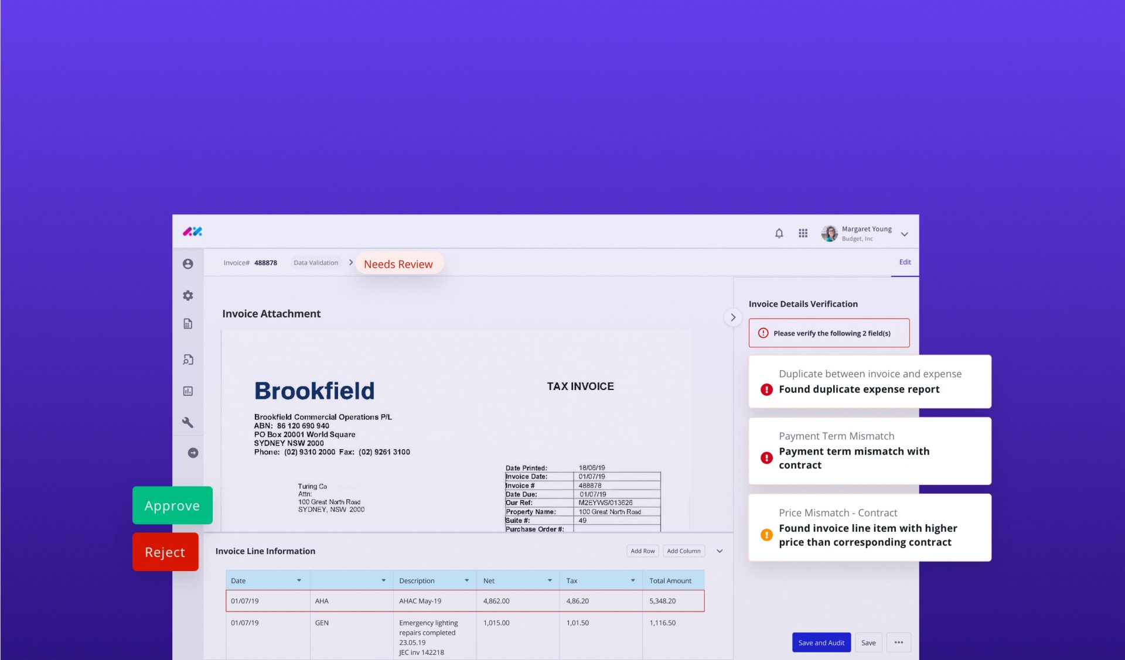Click the Total Amount column header
Image resolution: width=1125 pixels, height=660 pixels.
pyautogui.click(x=673, y=580)
